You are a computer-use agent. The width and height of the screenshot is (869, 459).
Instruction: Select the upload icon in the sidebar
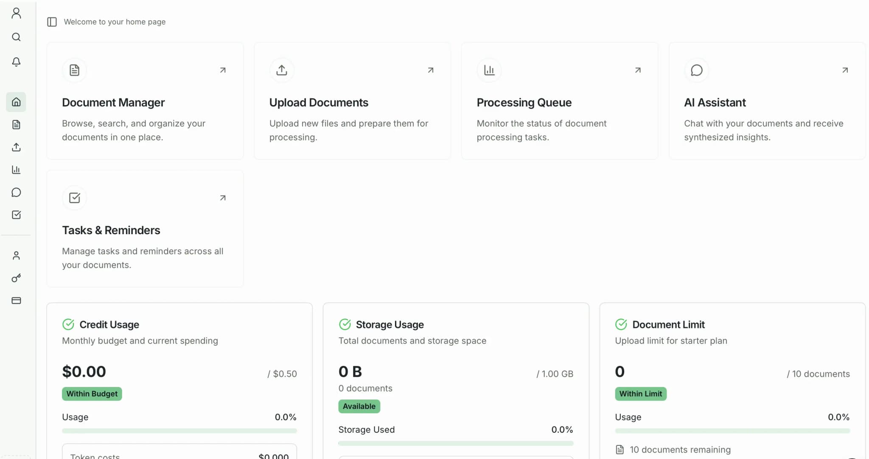point(16,147)
